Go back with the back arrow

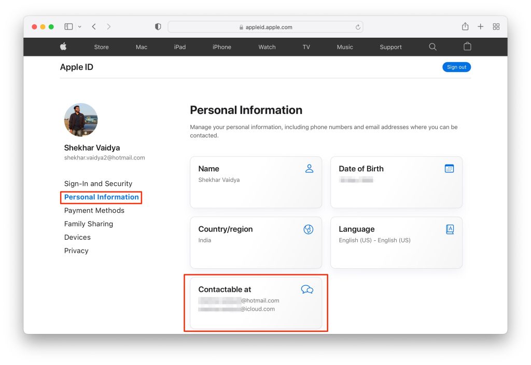coord(94,27)
